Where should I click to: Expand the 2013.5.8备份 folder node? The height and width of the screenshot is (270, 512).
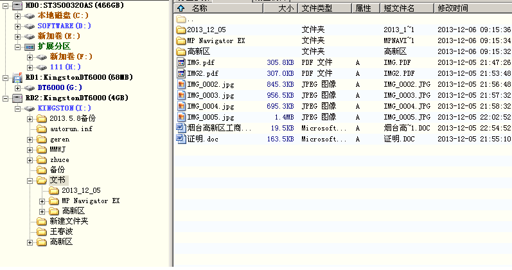click(30, 118)
